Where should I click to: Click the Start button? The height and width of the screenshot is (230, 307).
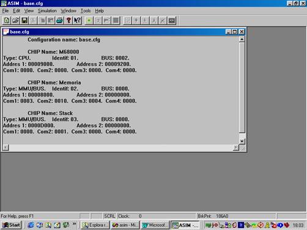(12, 225)
